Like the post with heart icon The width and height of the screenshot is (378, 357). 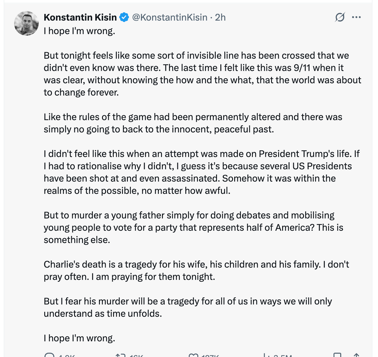click(193, 355)
